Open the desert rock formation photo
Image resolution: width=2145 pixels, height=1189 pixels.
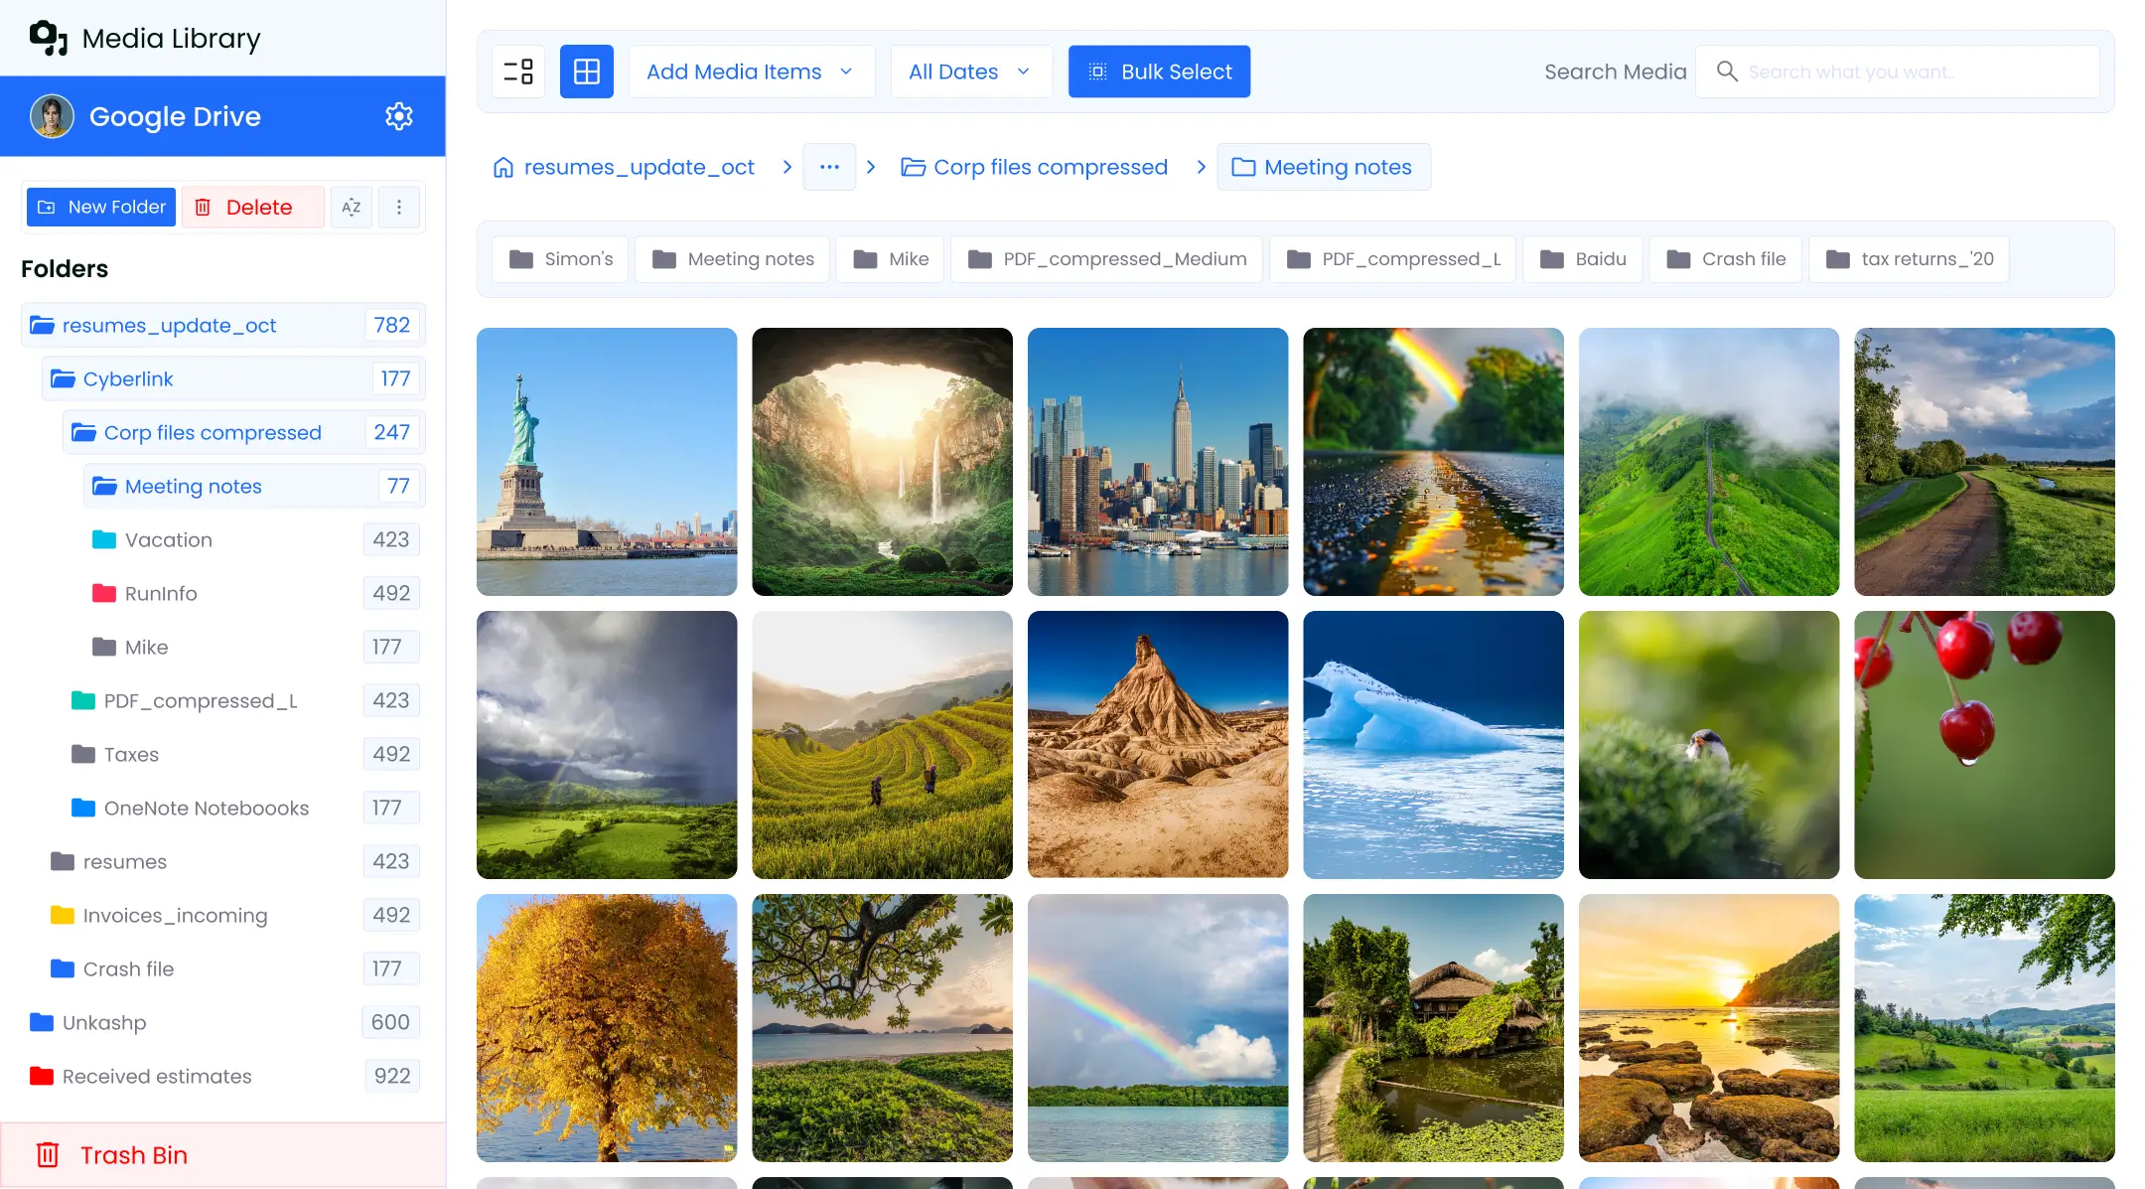coord(1158,745)
